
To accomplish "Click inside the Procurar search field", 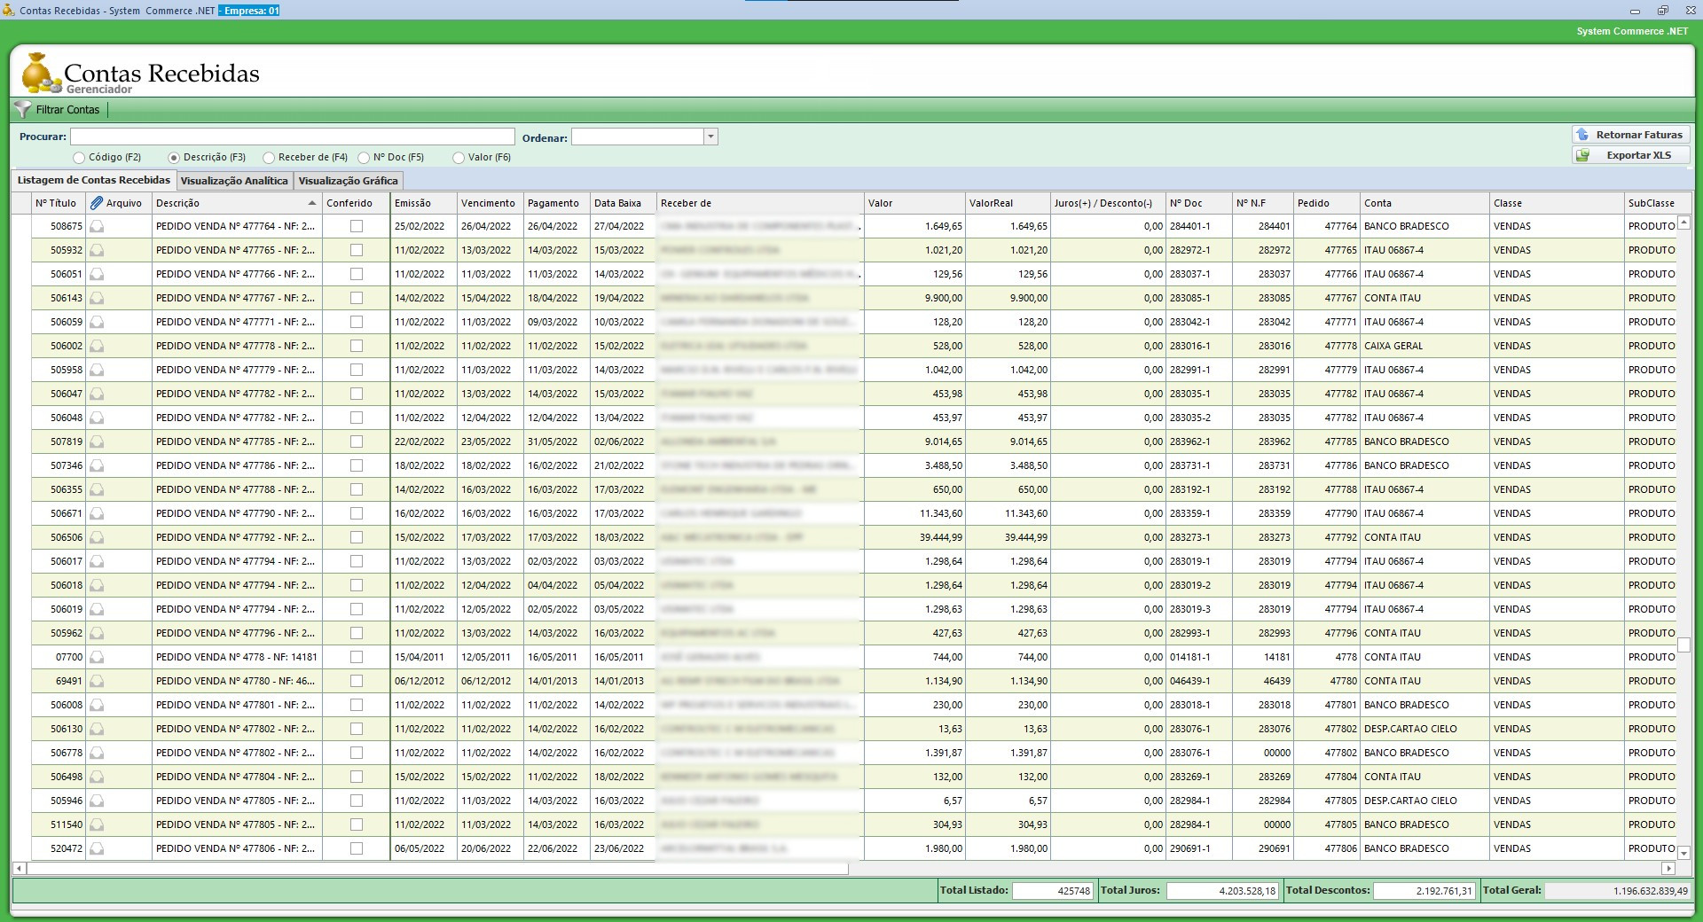I will [292, 137].
